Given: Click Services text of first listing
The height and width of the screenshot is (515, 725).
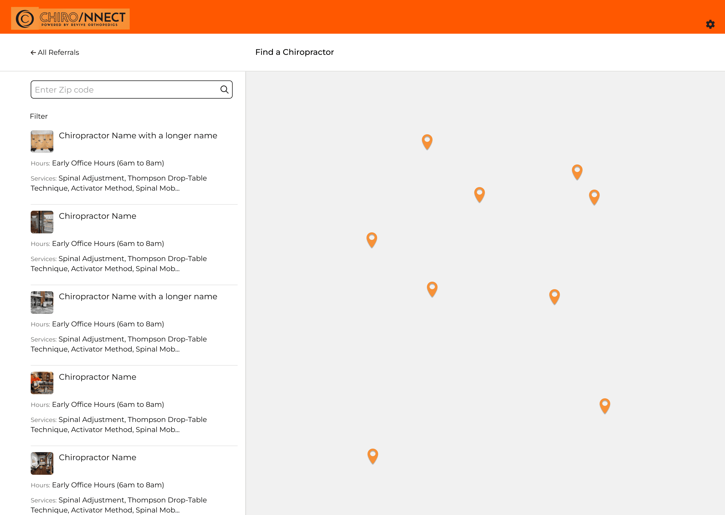Looking at the screenshot, I should pos(119,183).
